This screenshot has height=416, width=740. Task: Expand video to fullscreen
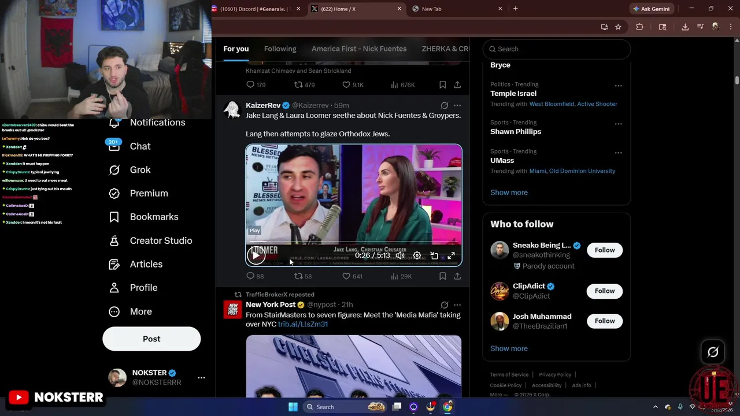[x=452, y=255]
